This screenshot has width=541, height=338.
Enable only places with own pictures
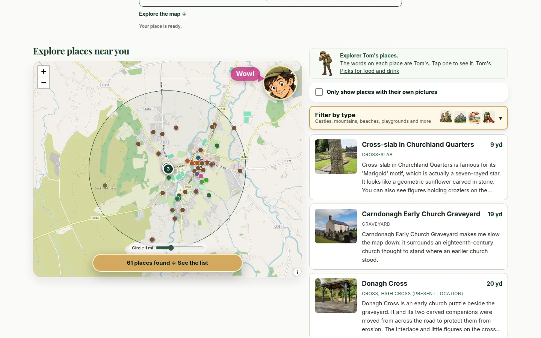tap(319, 92)
